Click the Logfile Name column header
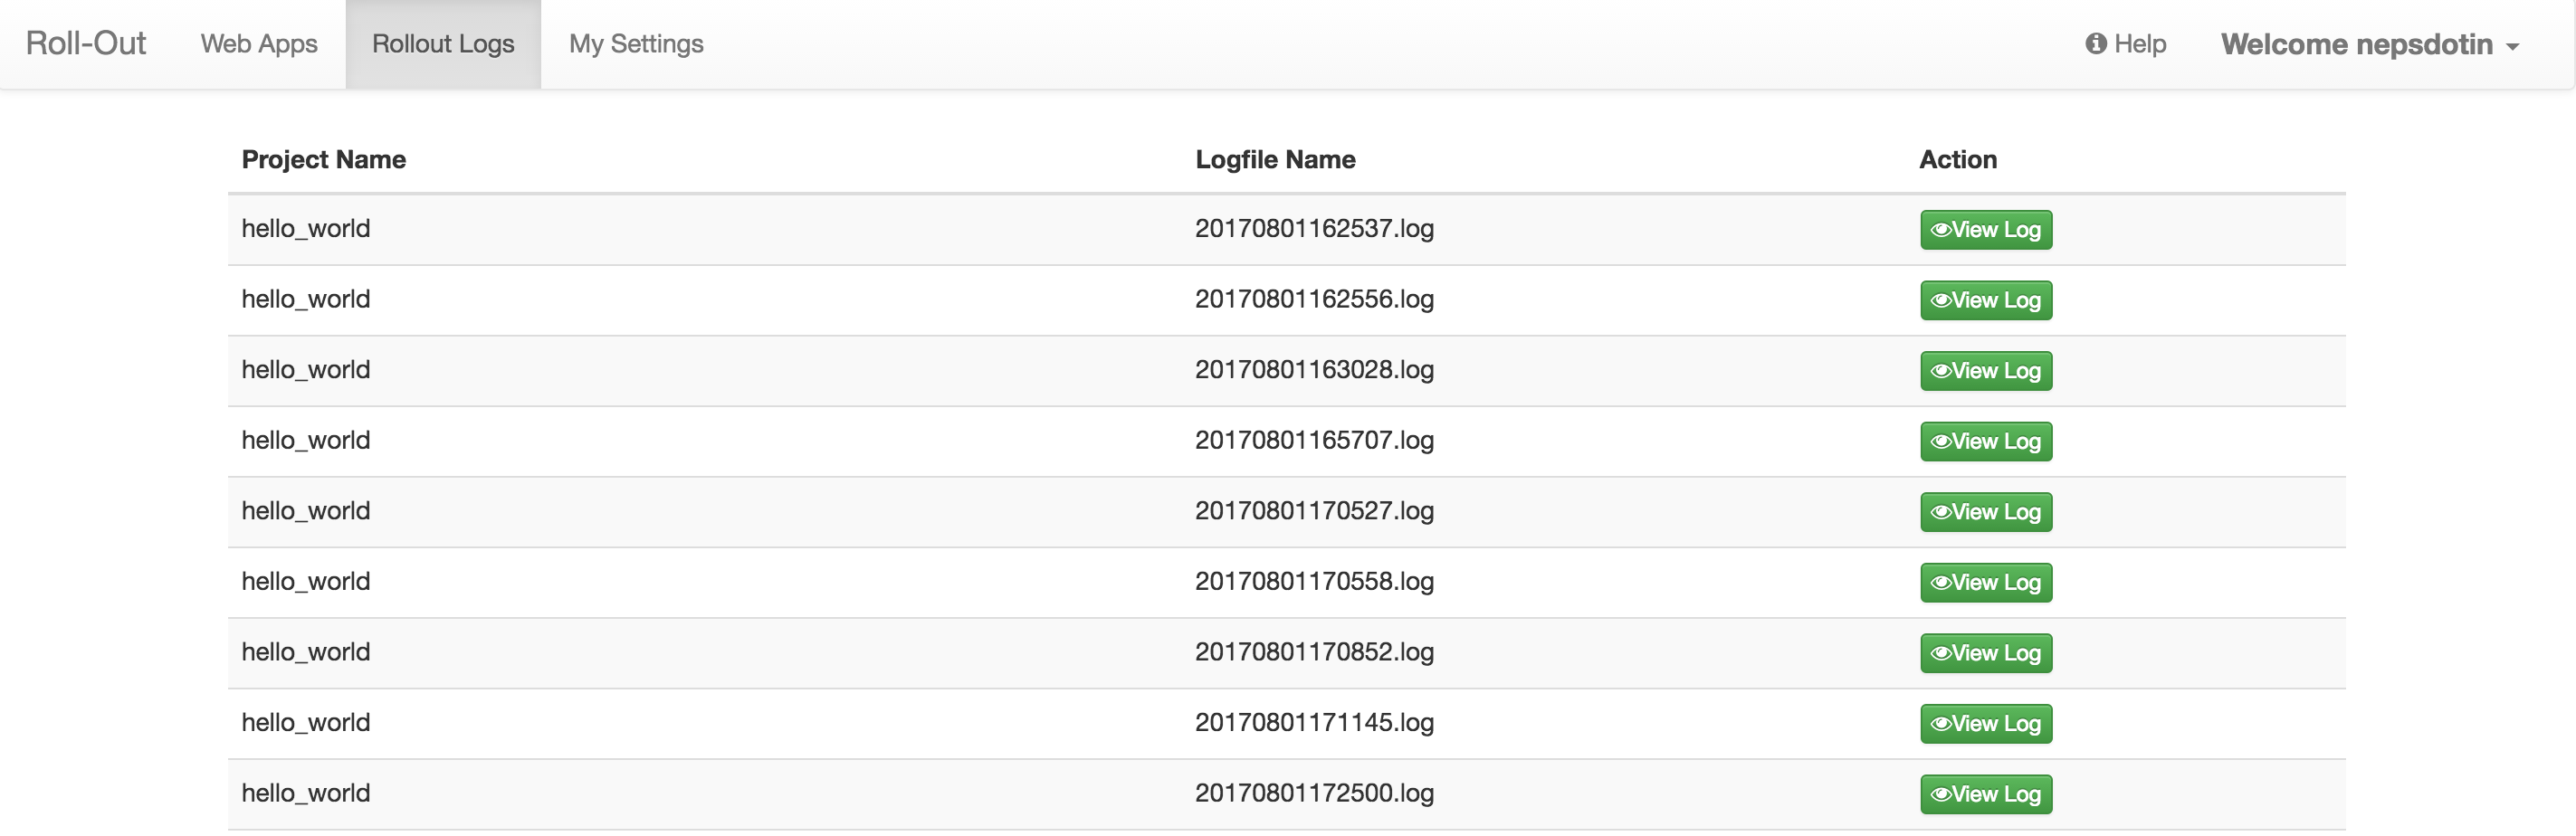Viewport: 2576px width, 836px height. (x=1275, y=160)
